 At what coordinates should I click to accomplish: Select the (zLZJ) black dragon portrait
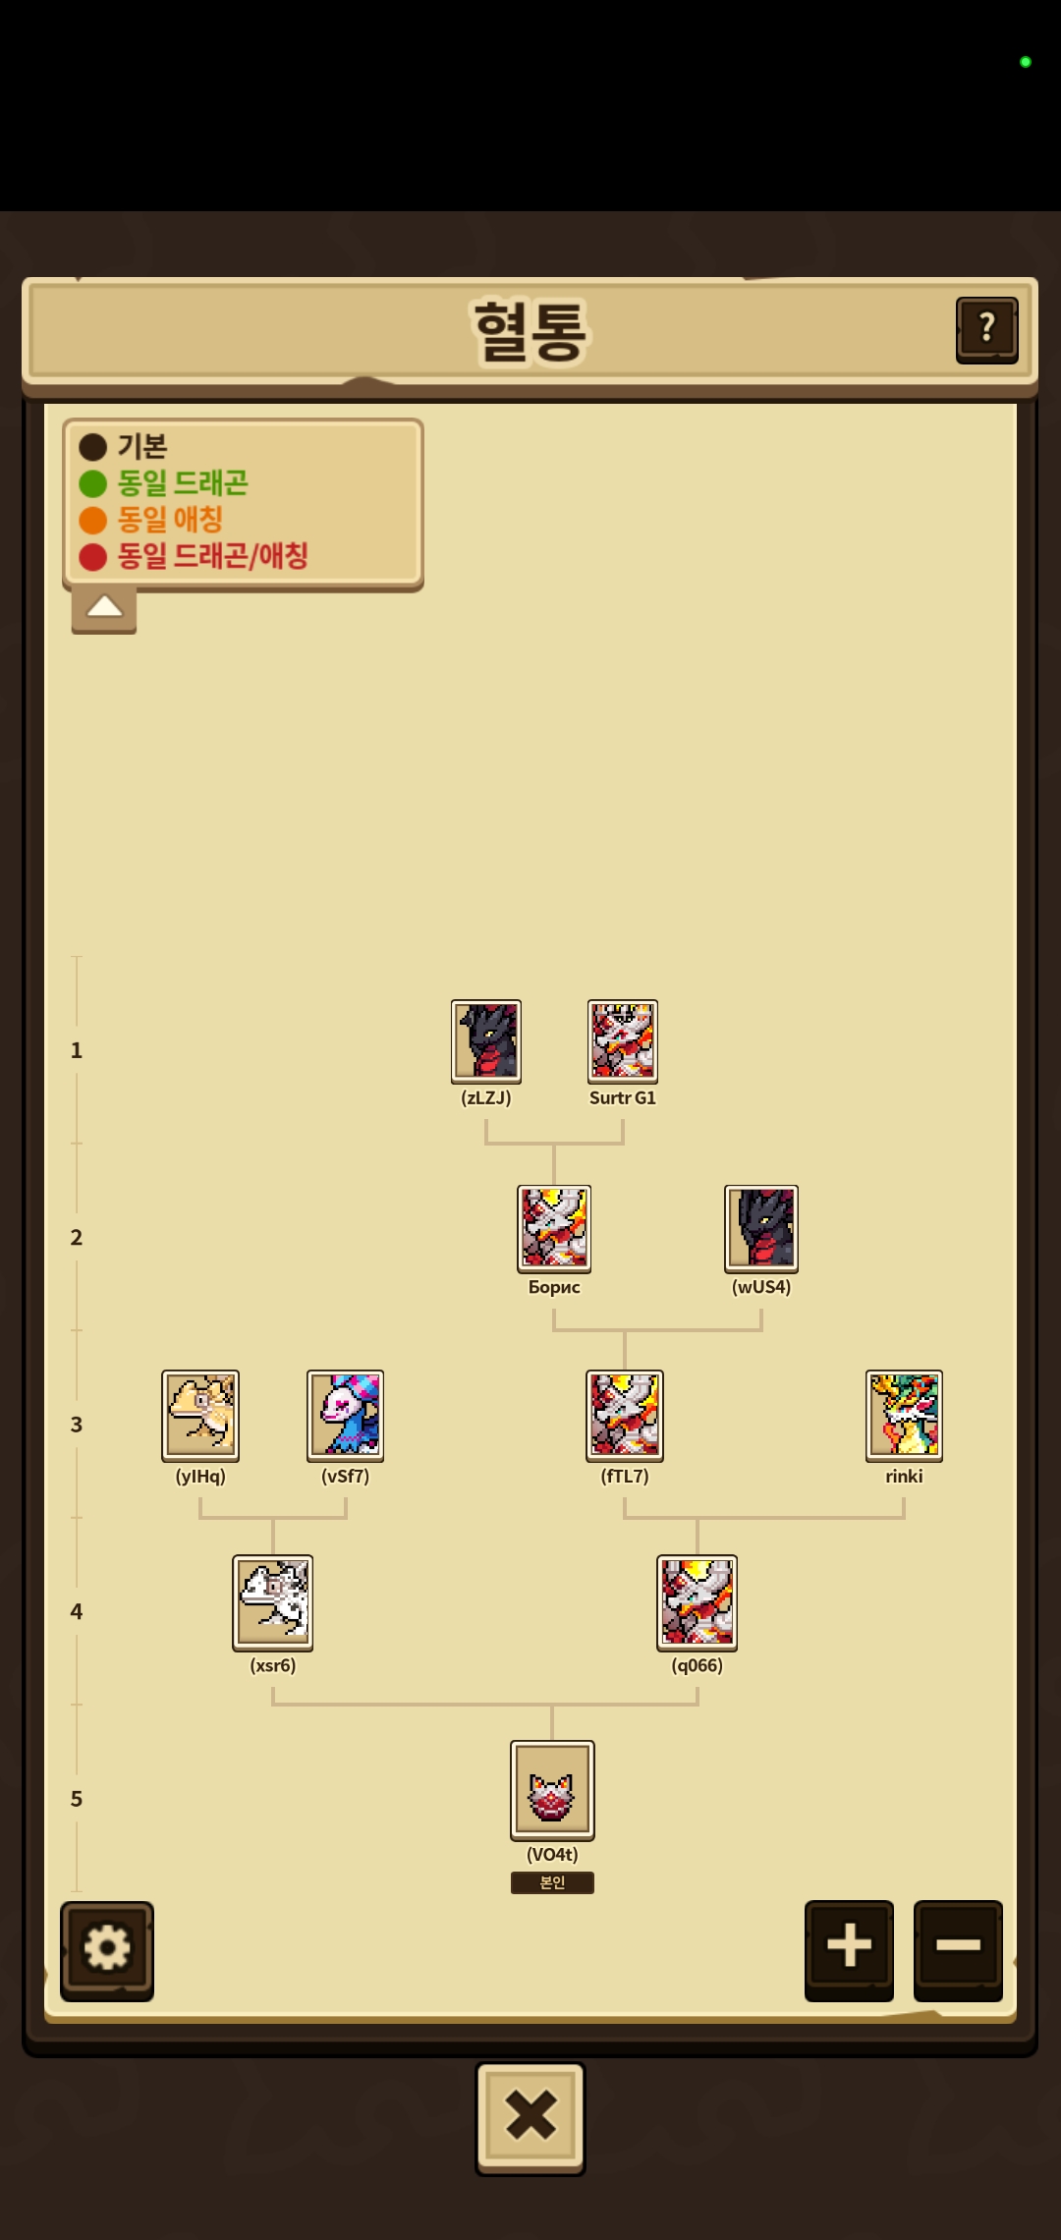click(486, 1041)
